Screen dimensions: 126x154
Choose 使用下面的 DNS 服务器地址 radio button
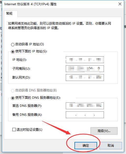click(13, 98)
